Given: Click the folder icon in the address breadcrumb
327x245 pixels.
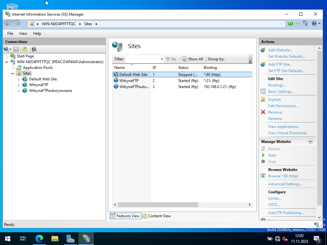Looking at the screenshot, I should click(32, 24).
